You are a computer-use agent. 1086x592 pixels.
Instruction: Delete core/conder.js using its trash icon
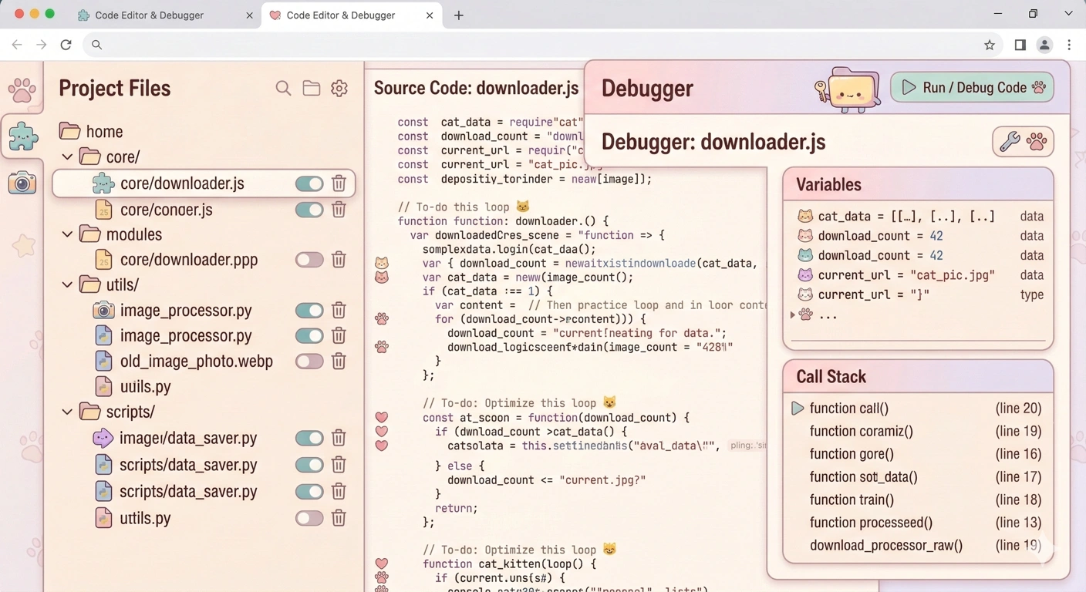click(x=339, y=210)
